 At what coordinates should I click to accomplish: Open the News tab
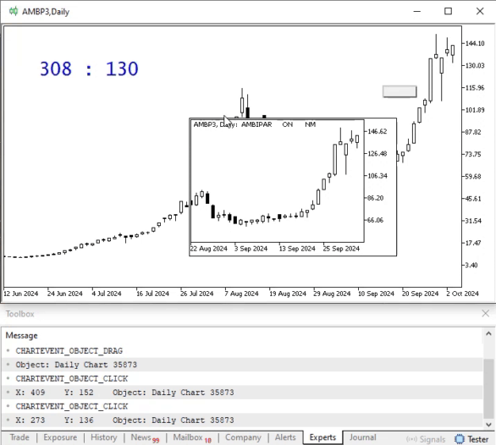point(145,437)
